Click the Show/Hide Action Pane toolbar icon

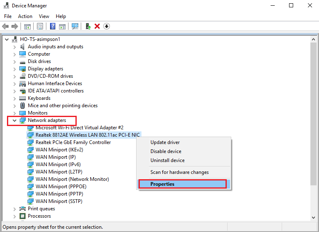[62, 26]
